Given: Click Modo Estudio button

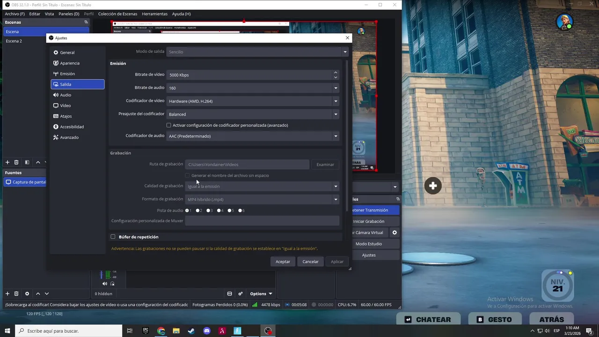Looking at the screenshot, I should coord(369,244).
